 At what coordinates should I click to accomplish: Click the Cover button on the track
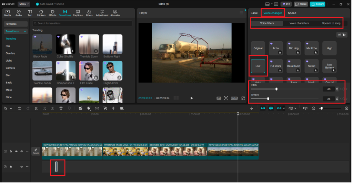click(36, 151)
